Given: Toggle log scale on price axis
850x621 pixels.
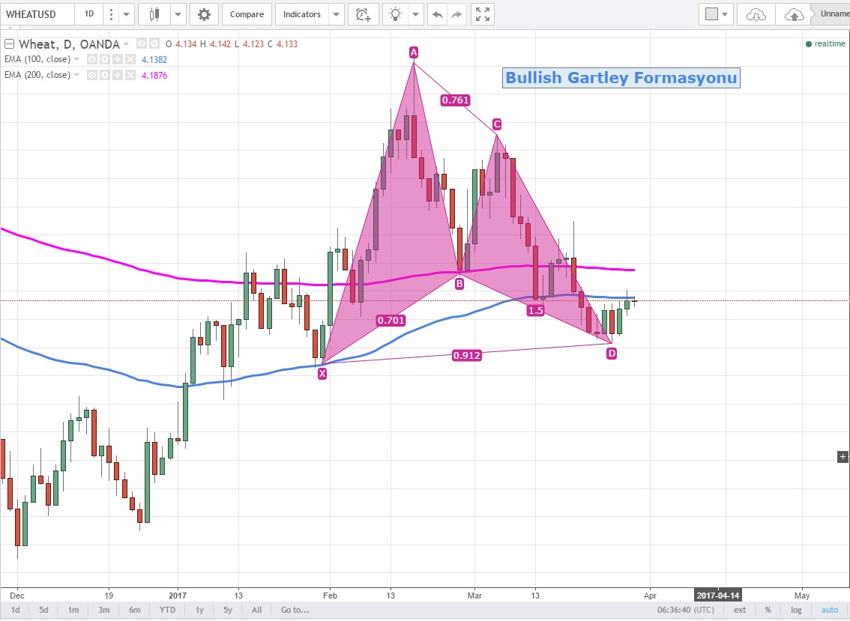Looking at the screenshot, I should click(x=795, y=610).
